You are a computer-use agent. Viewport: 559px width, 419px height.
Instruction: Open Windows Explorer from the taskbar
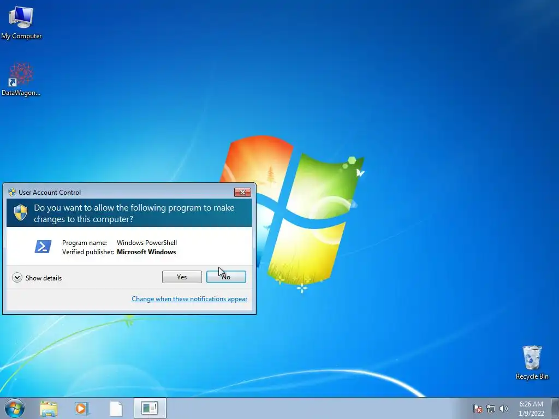point(49,409)
